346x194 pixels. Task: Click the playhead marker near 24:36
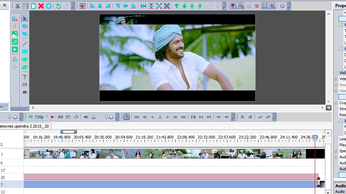[315, 137]
